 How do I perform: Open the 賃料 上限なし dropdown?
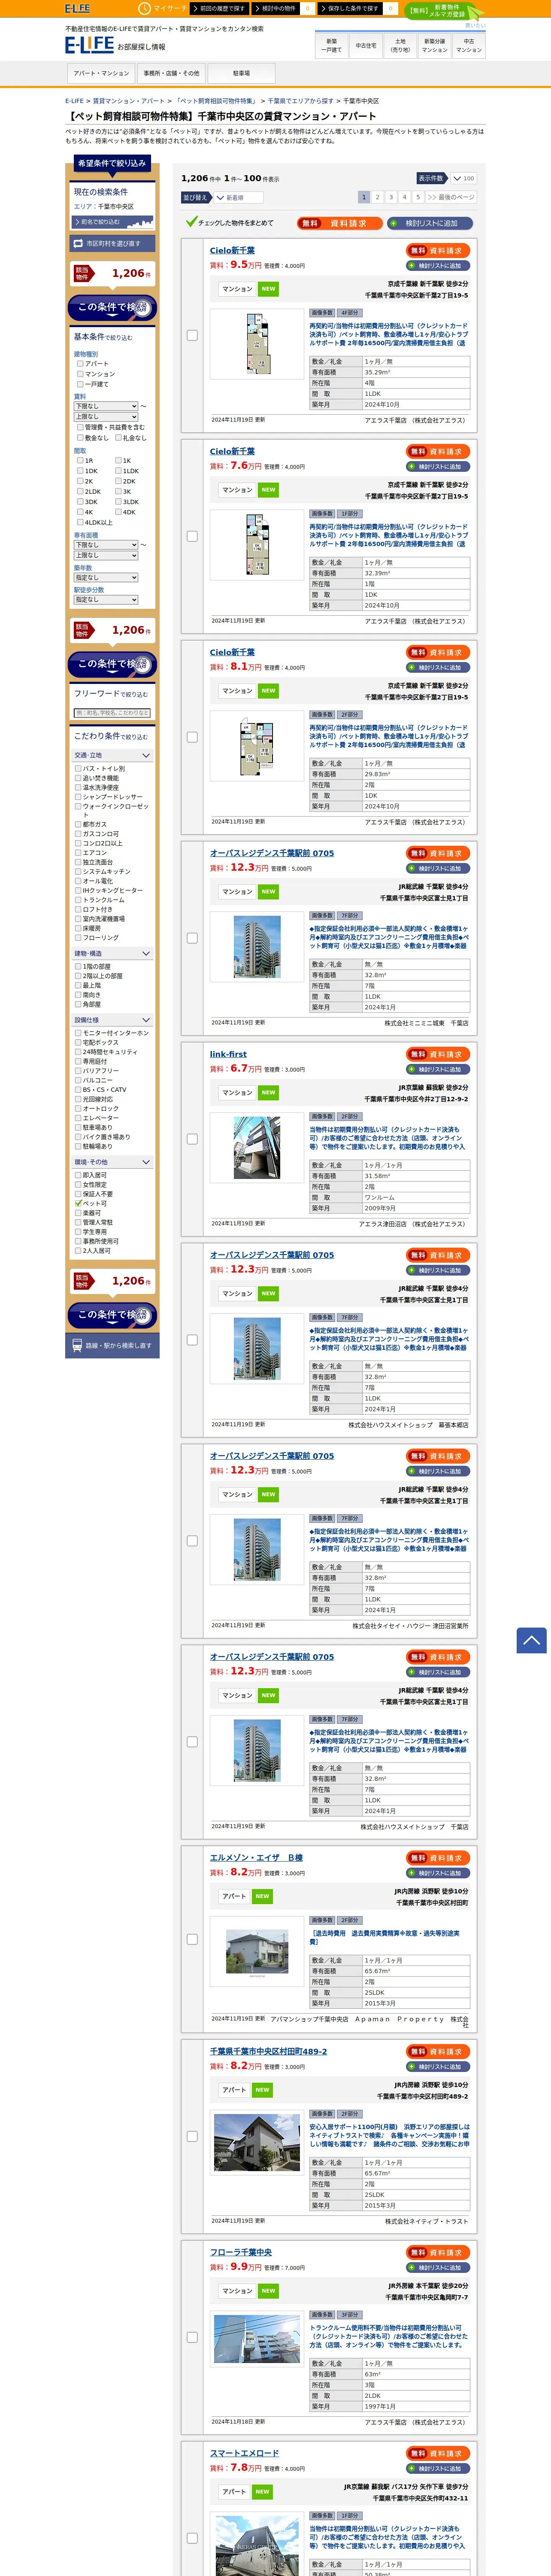click(106, 416)
